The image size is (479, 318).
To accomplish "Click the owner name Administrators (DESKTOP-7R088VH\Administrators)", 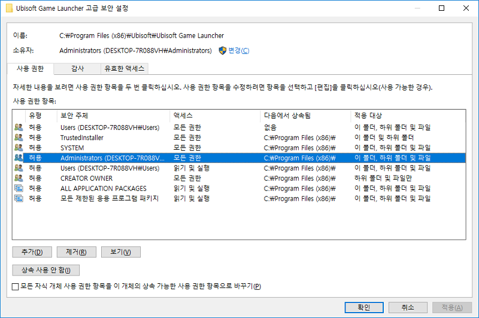I will (x=135, y=51).
